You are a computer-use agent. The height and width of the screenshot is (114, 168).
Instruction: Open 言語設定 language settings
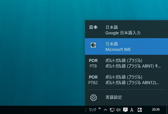126,97
